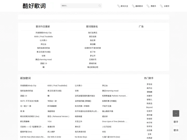187x140 pixels.
Task: Open the WAIYA (live) lyrics link
Action: [111, 137]
